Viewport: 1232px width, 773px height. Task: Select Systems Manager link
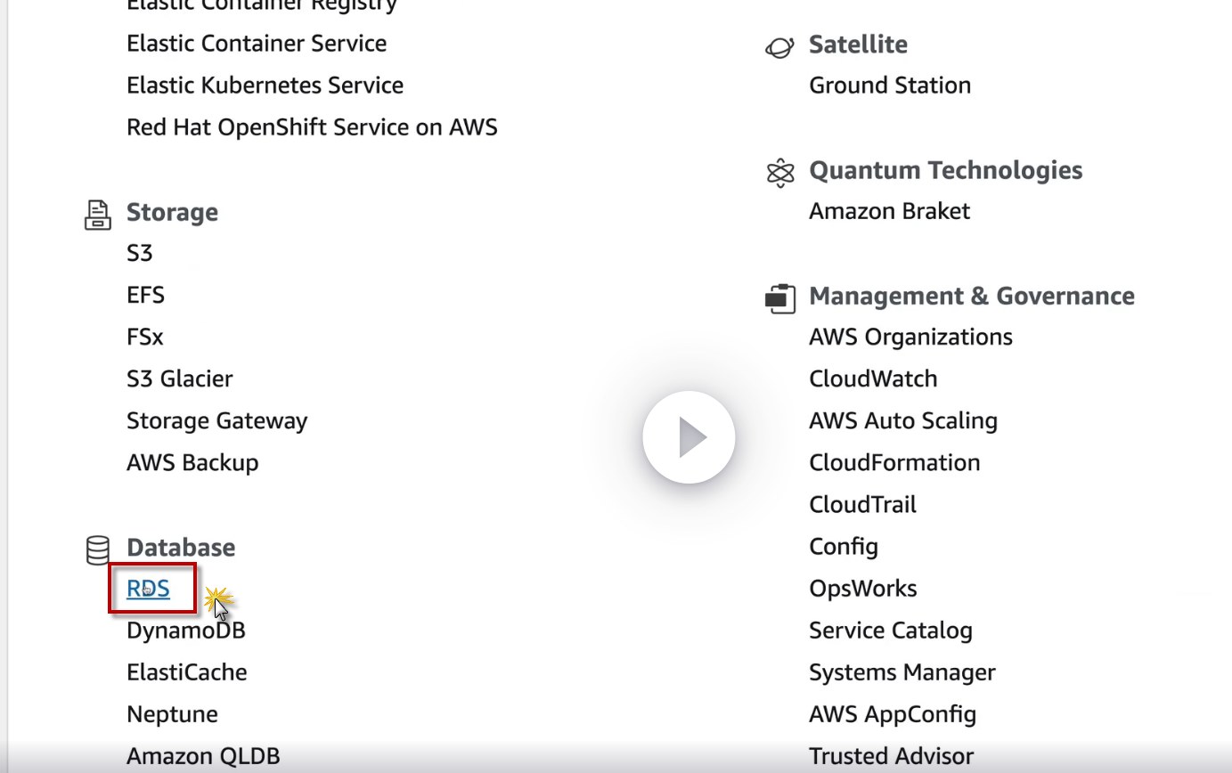coord(902,672)
